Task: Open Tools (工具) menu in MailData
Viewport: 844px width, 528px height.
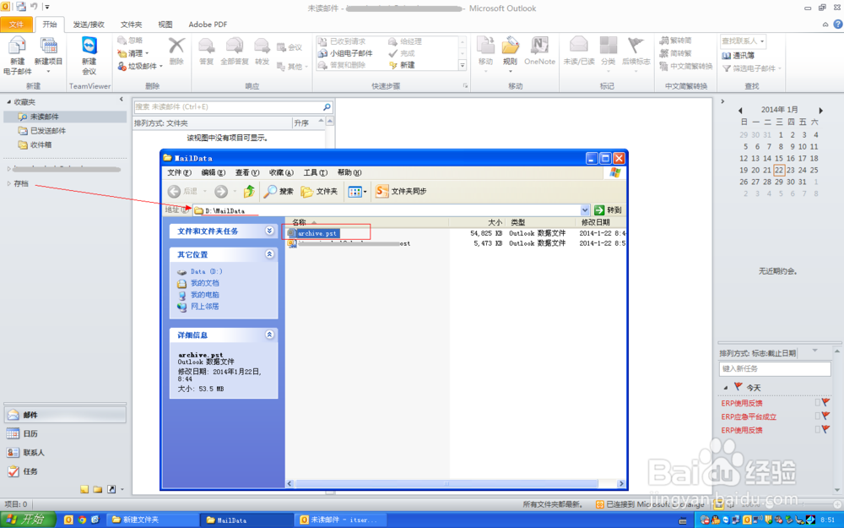Action: coord(315,172)
